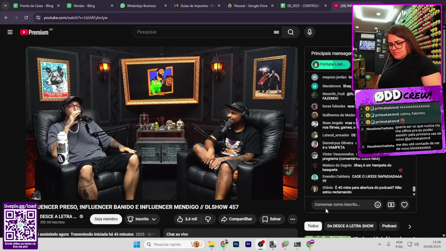Go forward with browser forward arrow

(16, 17)
